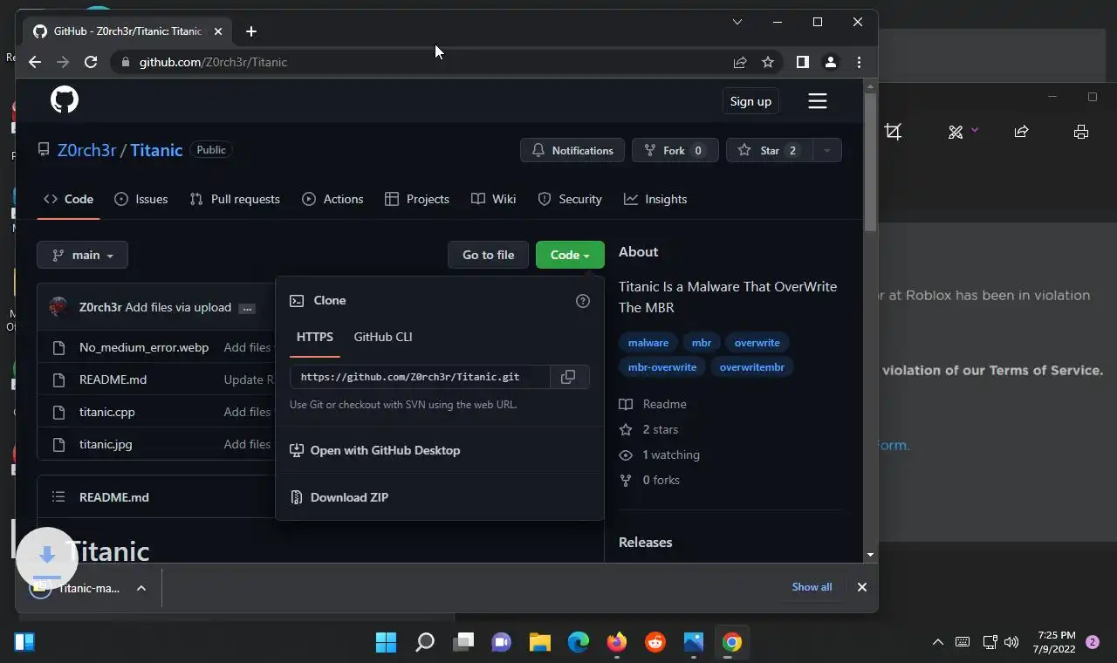Screen dimensions: 1117x663
Task: Click the Sign up button
Action: click(x=750, y=101)
